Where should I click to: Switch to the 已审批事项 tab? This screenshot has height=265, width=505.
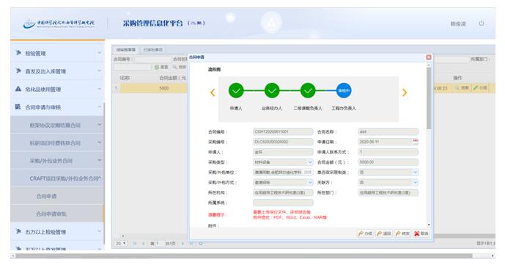[153, 50]
